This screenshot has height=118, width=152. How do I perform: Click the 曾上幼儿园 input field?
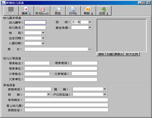[x=66, y=105]
